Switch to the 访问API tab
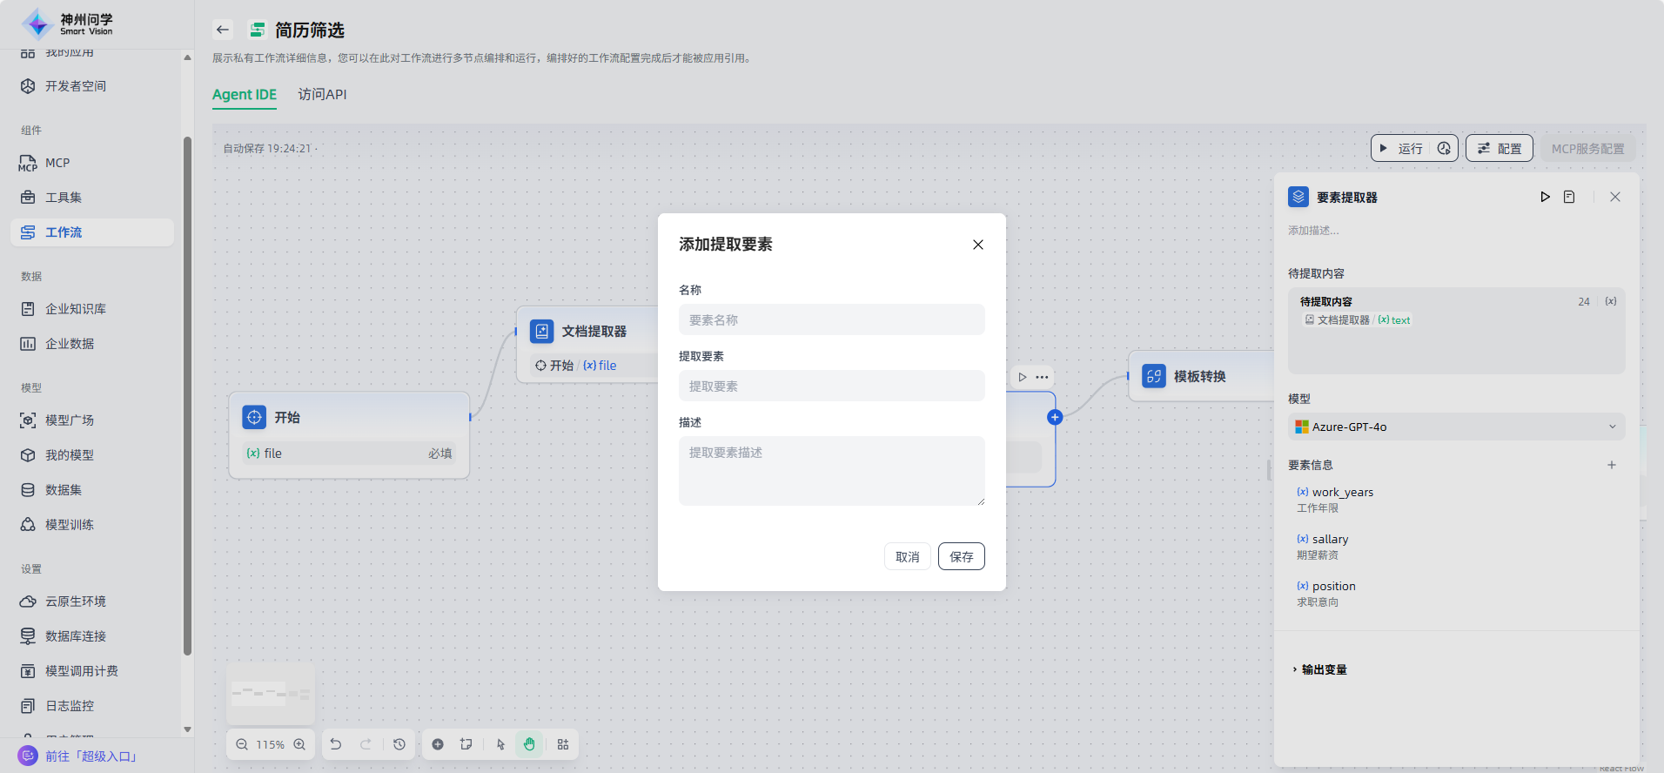 coord(322,94)
